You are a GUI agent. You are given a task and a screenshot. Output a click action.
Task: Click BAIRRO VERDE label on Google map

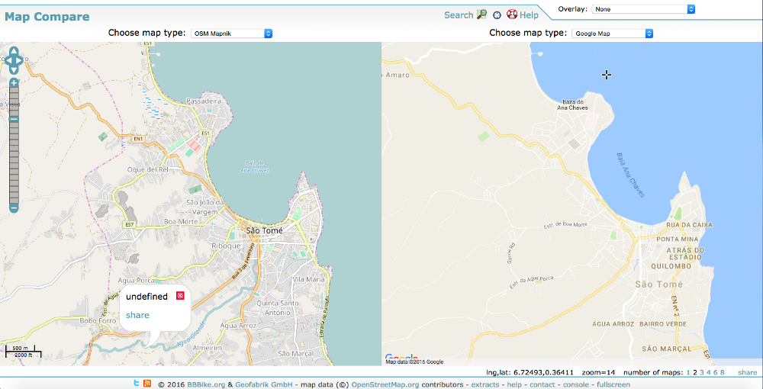663,324
